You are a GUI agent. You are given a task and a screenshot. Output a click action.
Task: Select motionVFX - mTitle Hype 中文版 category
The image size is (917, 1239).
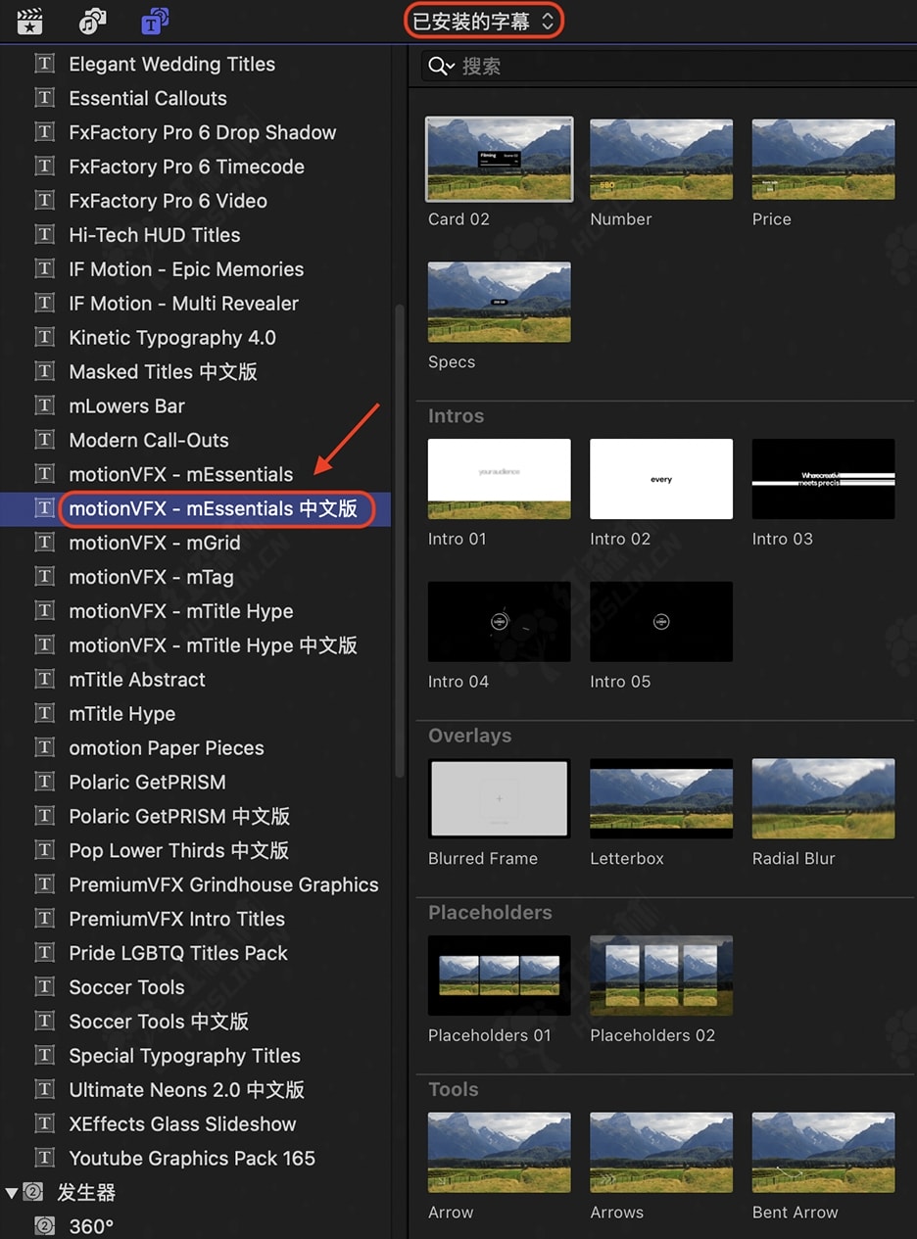213,645
